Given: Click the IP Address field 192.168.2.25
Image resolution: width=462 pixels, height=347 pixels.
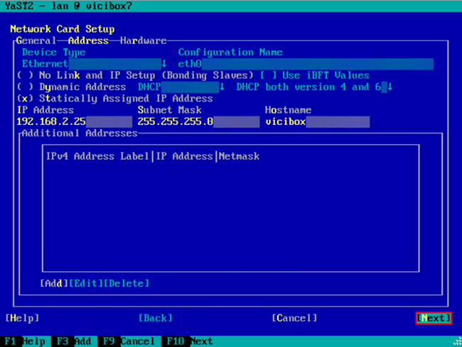Looking at the screenshot, I should pos(75,121).
